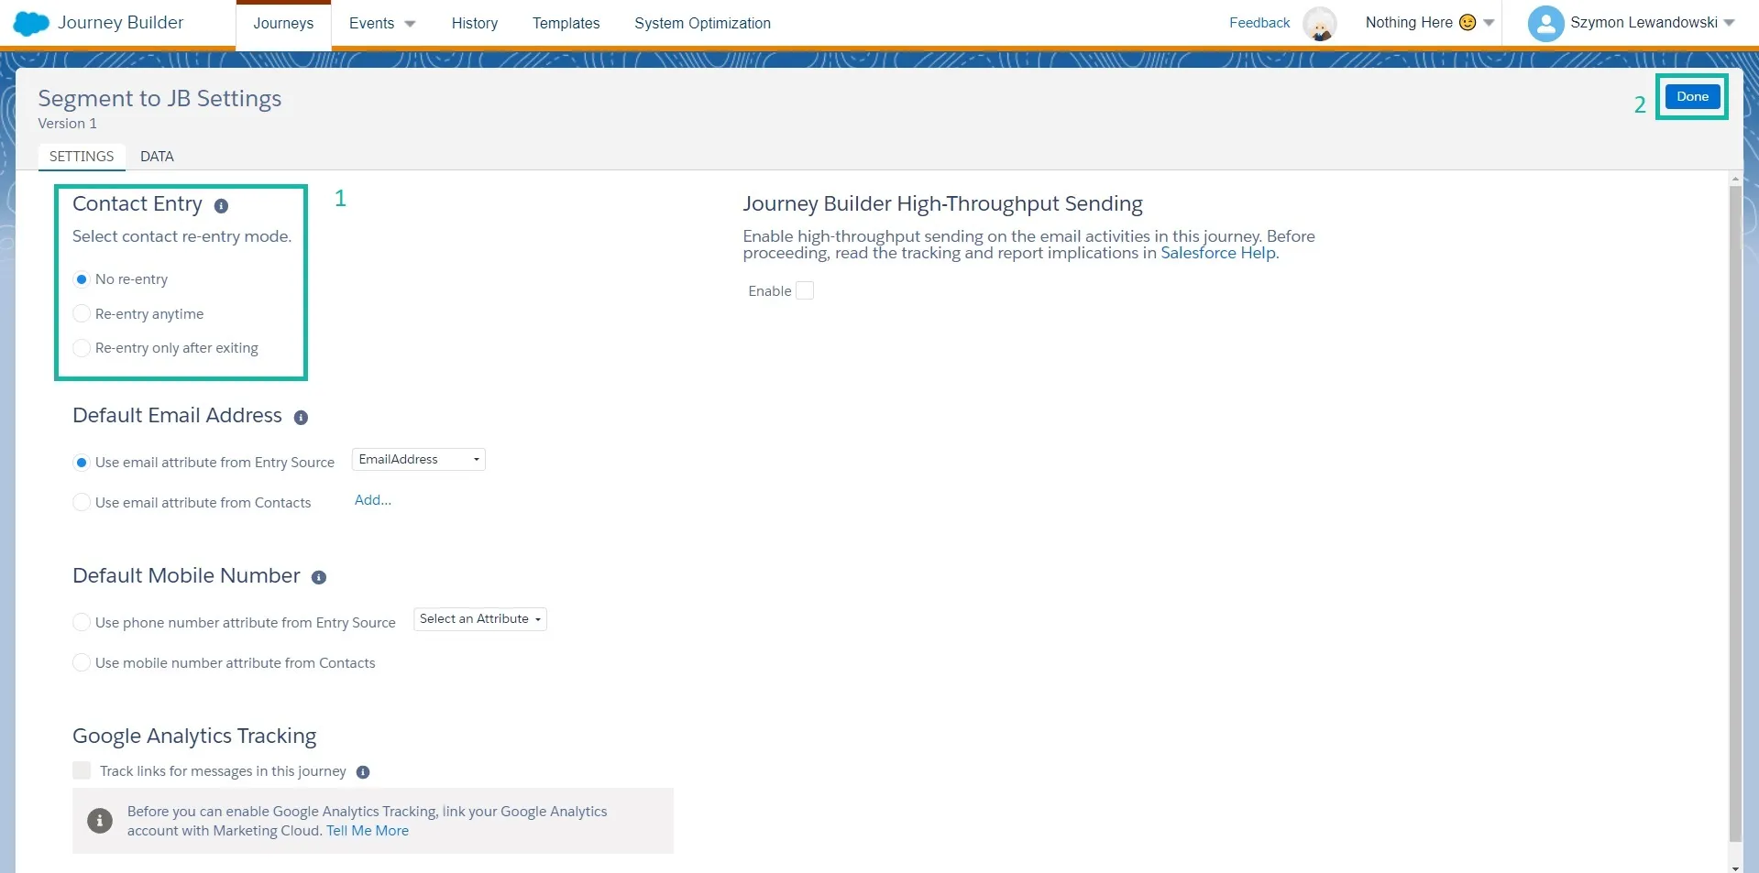Click the Default Mobile Number info icon
This screenshot has width=1759, height=873.
pos(318,577)
